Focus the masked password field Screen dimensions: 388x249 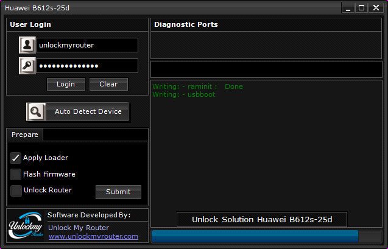tap(87, 66)
